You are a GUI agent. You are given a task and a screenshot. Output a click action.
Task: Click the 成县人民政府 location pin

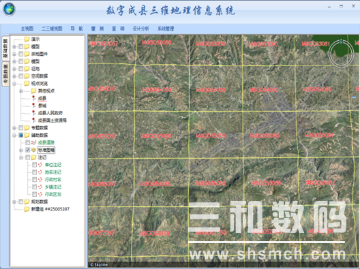[x=33, y=113]
